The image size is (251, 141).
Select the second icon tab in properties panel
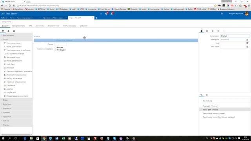(207, 31)
